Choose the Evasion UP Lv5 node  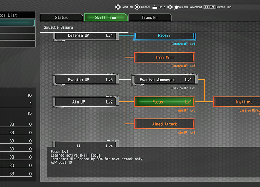pyautogui.click(x=86, y=80)
